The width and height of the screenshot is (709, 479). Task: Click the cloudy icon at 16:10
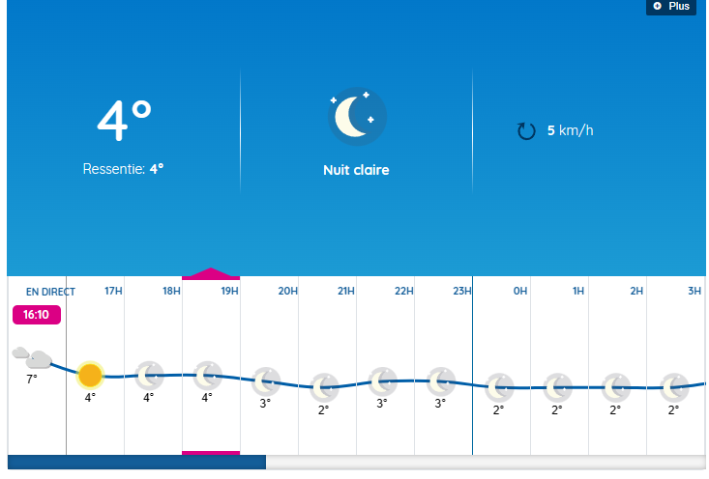pyautogui.click(x=31, y=356)
